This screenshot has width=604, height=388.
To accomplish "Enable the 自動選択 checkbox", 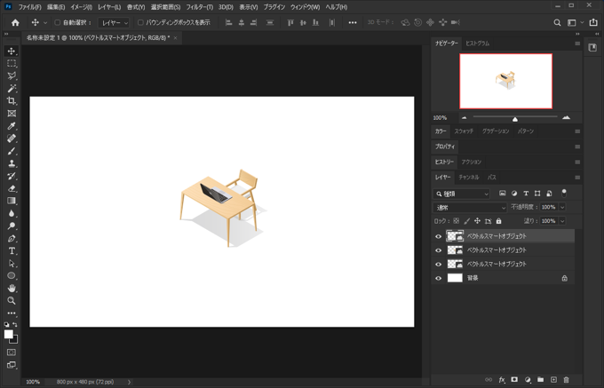I will (x=58, y=23).
